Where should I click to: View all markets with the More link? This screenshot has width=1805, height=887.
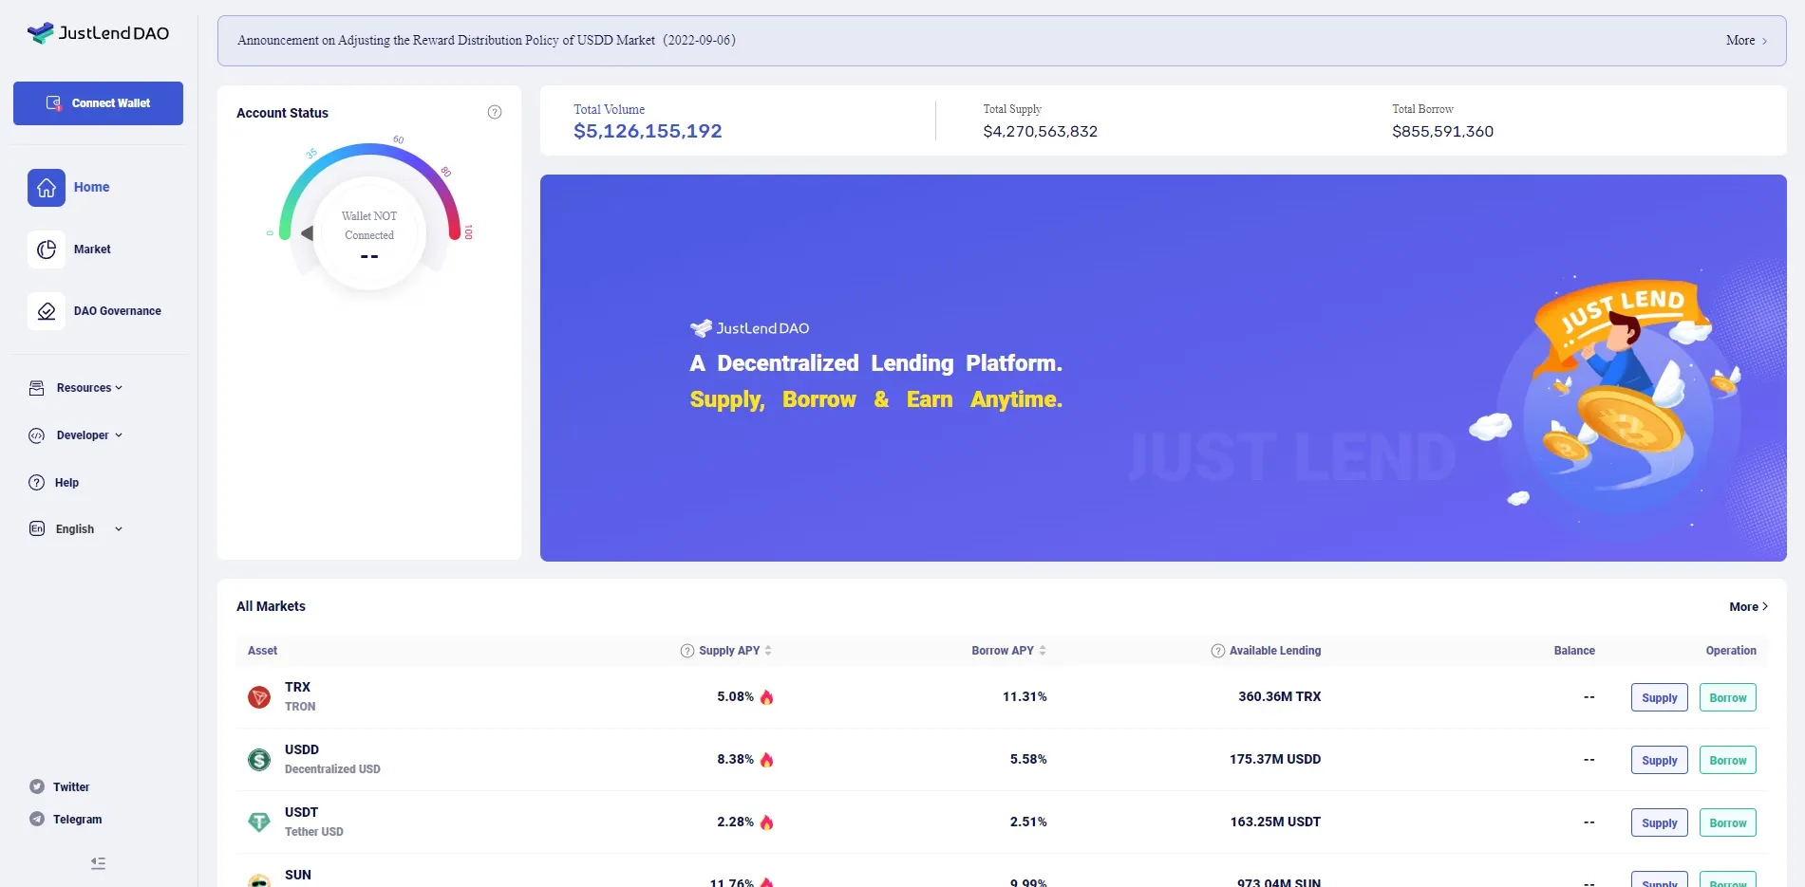[x=1748, y=606]
